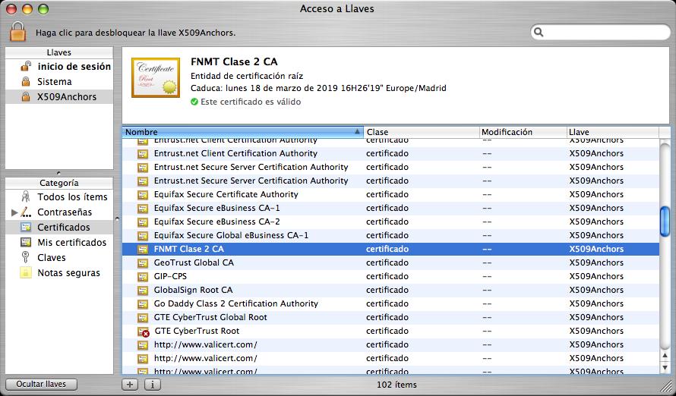Click certificate icon of GlobalSign Root CA

pyautogui.click(x=143, y=290)
